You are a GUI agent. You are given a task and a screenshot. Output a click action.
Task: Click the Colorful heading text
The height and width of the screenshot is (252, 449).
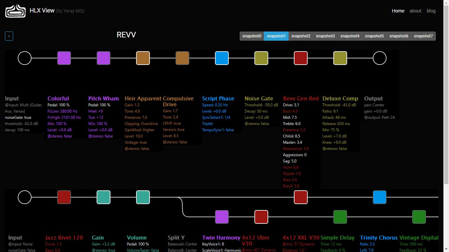pos(58,98)
